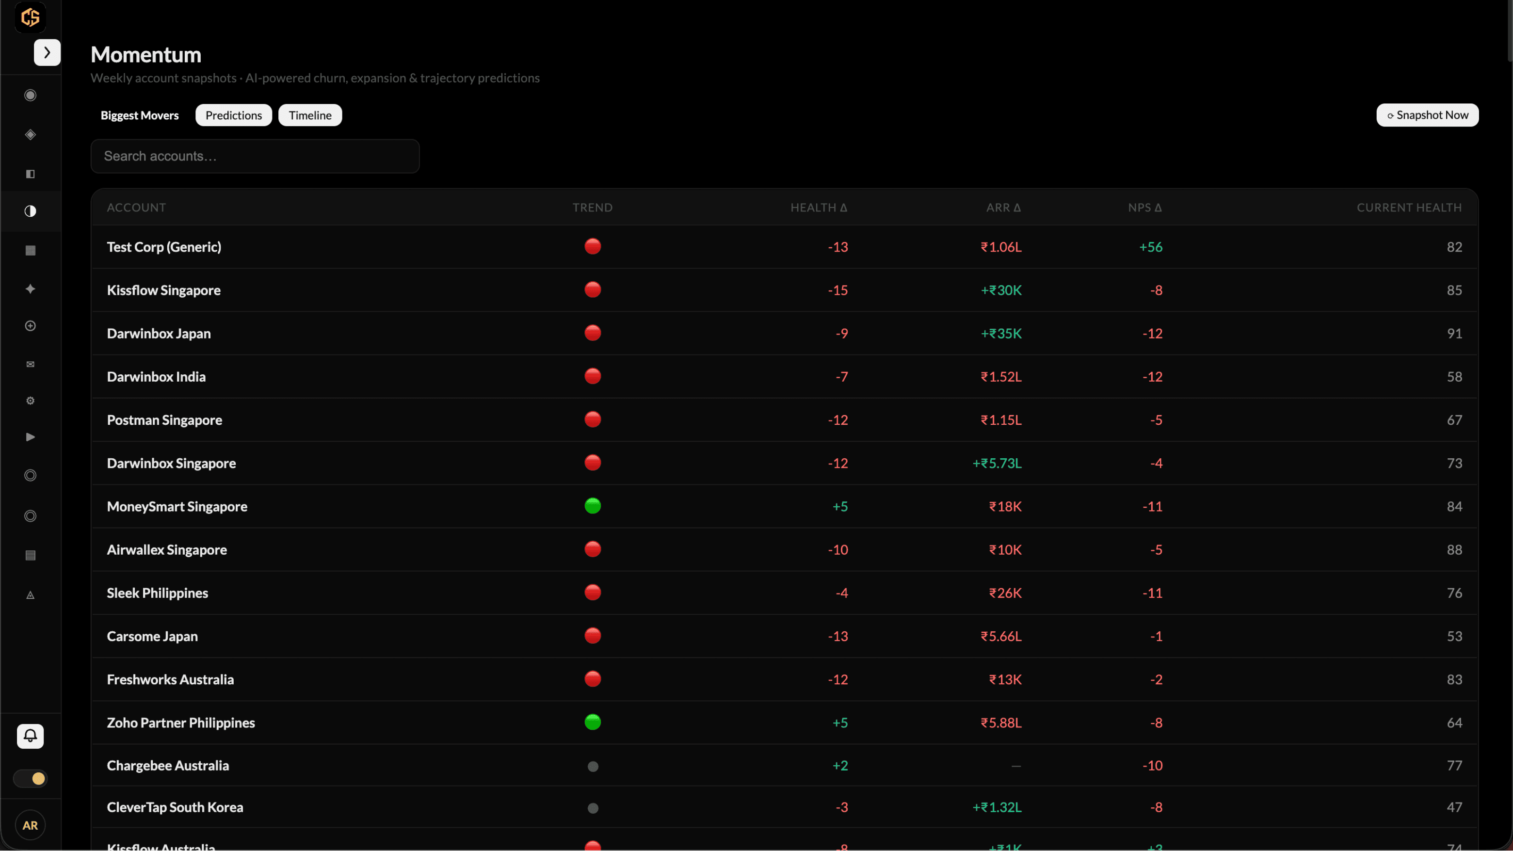Screen dimensions: 1513x851
Task: Click Carsome Japan's red trend dot
Action: point(593,636)
